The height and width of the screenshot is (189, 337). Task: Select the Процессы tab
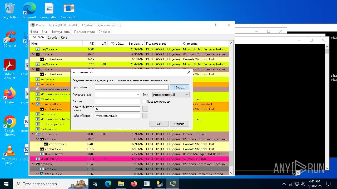(37, 37)
